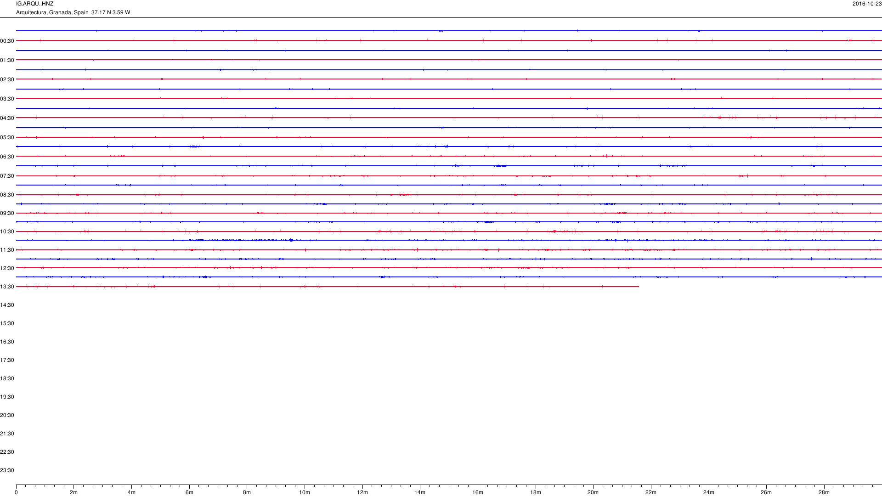The width and height of the screenshot is (882, 496).
Task: Click the 24m tick label on time axis
Action: (x=709, y=492)
